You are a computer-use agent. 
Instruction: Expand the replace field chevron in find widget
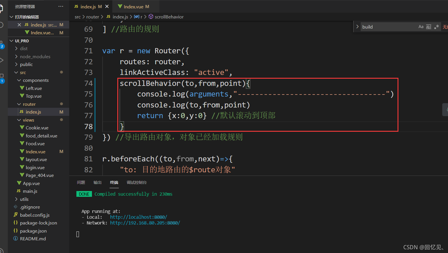[x=357, y=27]
